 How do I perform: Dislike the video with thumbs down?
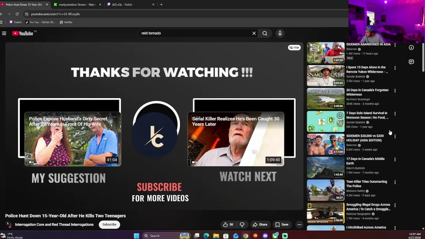coord(242,225)
